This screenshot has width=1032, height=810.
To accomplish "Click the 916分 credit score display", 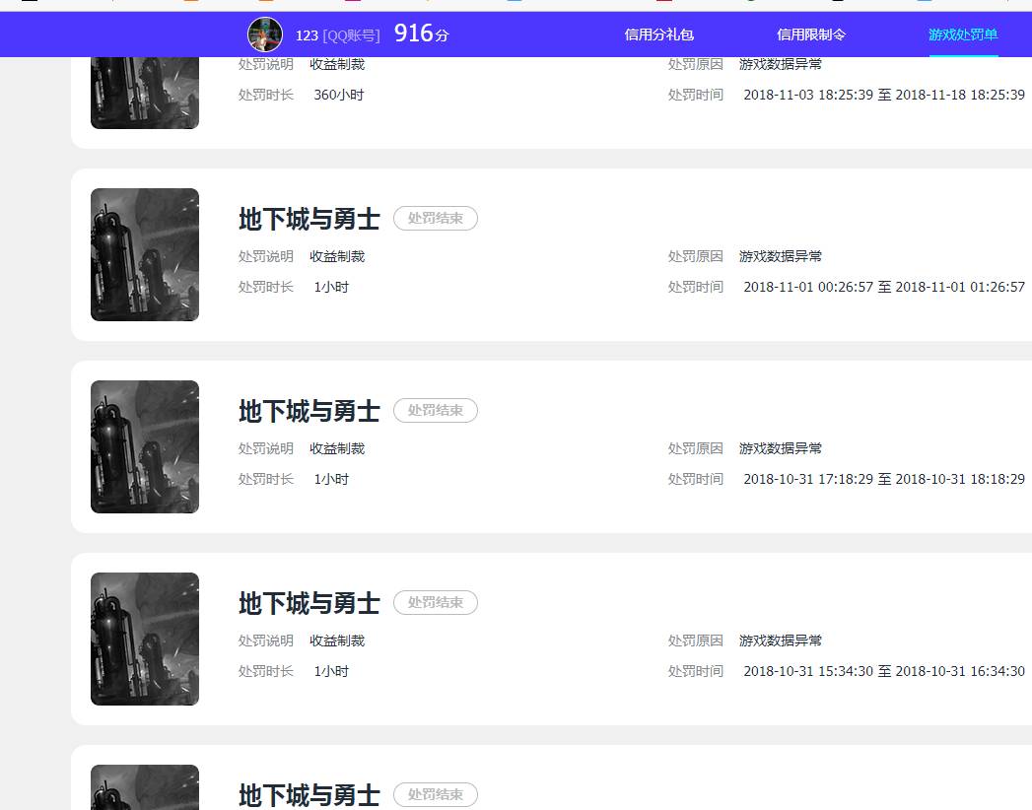I will 418,33.
